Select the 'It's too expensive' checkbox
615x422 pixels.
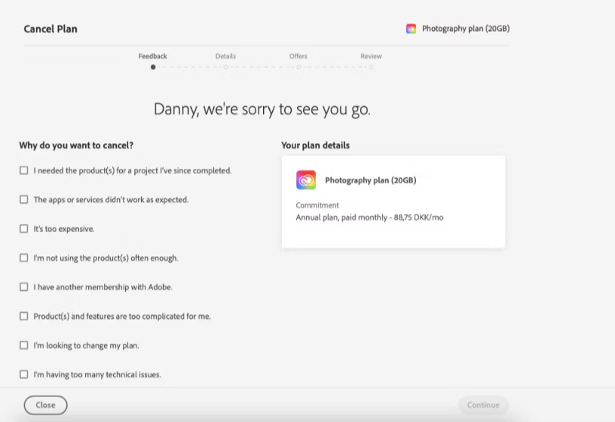(x=24, y=228)
